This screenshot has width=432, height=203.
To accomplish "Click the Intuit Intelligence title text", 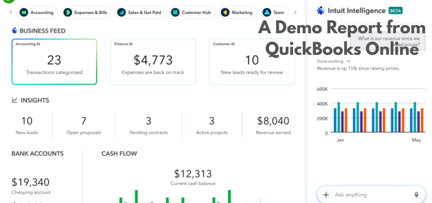I will [x=356, y=11].
